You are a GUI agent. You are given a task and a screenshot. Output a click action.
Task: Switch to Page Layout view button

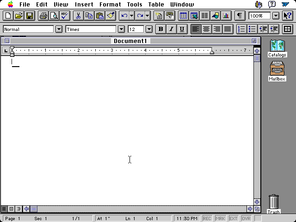point(11,209)
